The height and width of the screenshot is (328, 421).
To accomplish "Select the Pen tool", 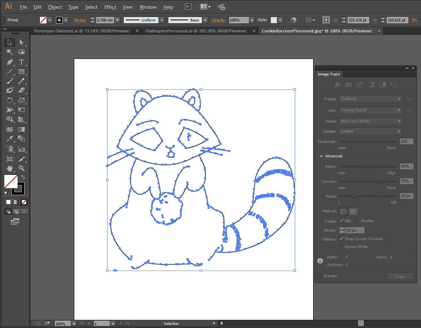I will (x=10, y=62).
